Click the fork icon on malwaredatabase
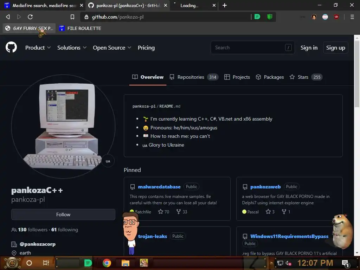This screenshot has height=270, width=360. [178, 211]
